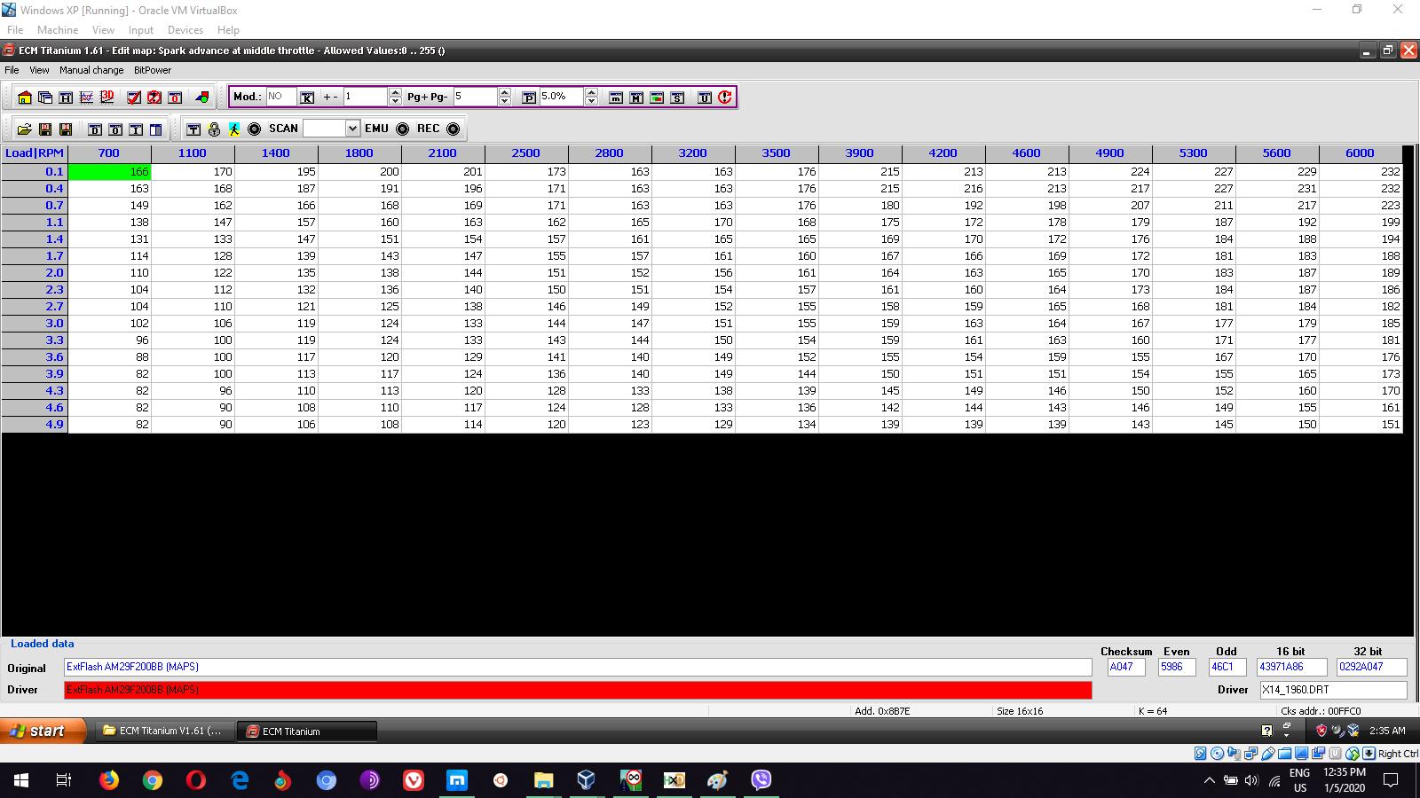Open the VirtualBox Devices menu

click(x=185, y=30)
